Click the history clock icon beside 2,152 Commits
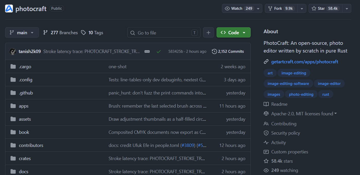This screenshot has height=175, width=360. 214,51
